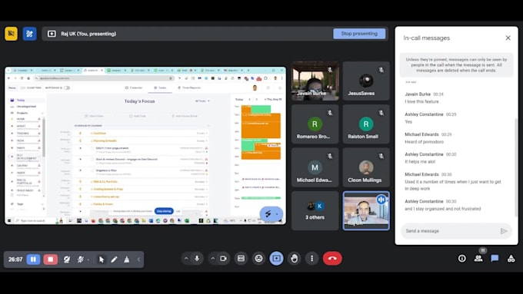
Task: Switch to Calendar tab in shared screen
Action: 134,88
